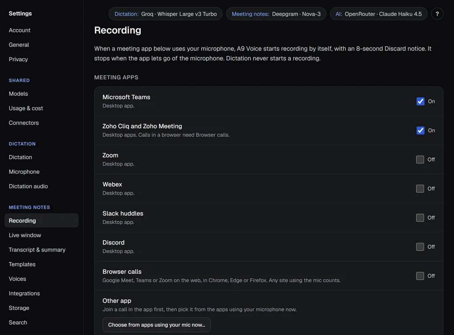
Task: Click the Browser calls row title
Action: tap(122, 272)
